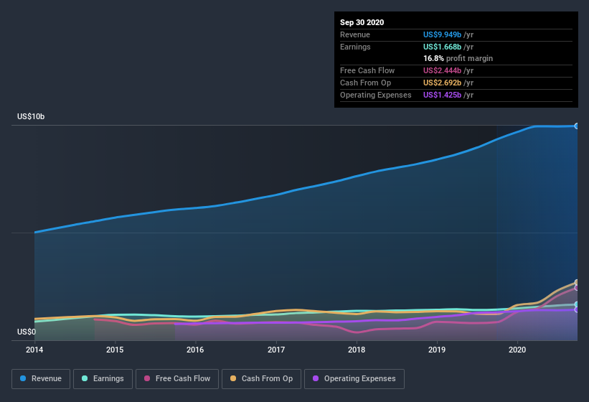Click the 2020 x-axis label
Viewport: 589px width, 402px height.
(x=517, y=350)
